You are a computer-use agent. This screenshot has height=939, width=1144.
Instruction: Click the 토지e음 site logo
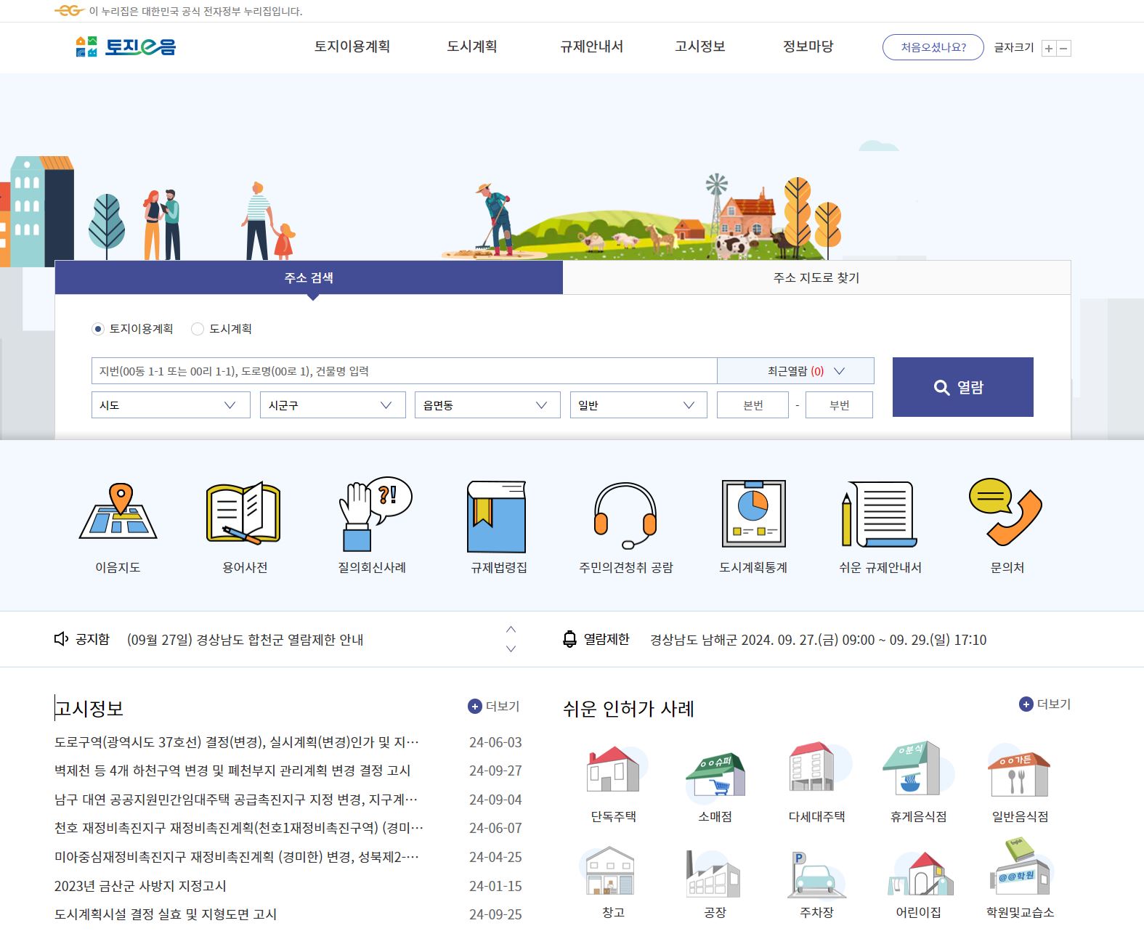pos(126,46)
